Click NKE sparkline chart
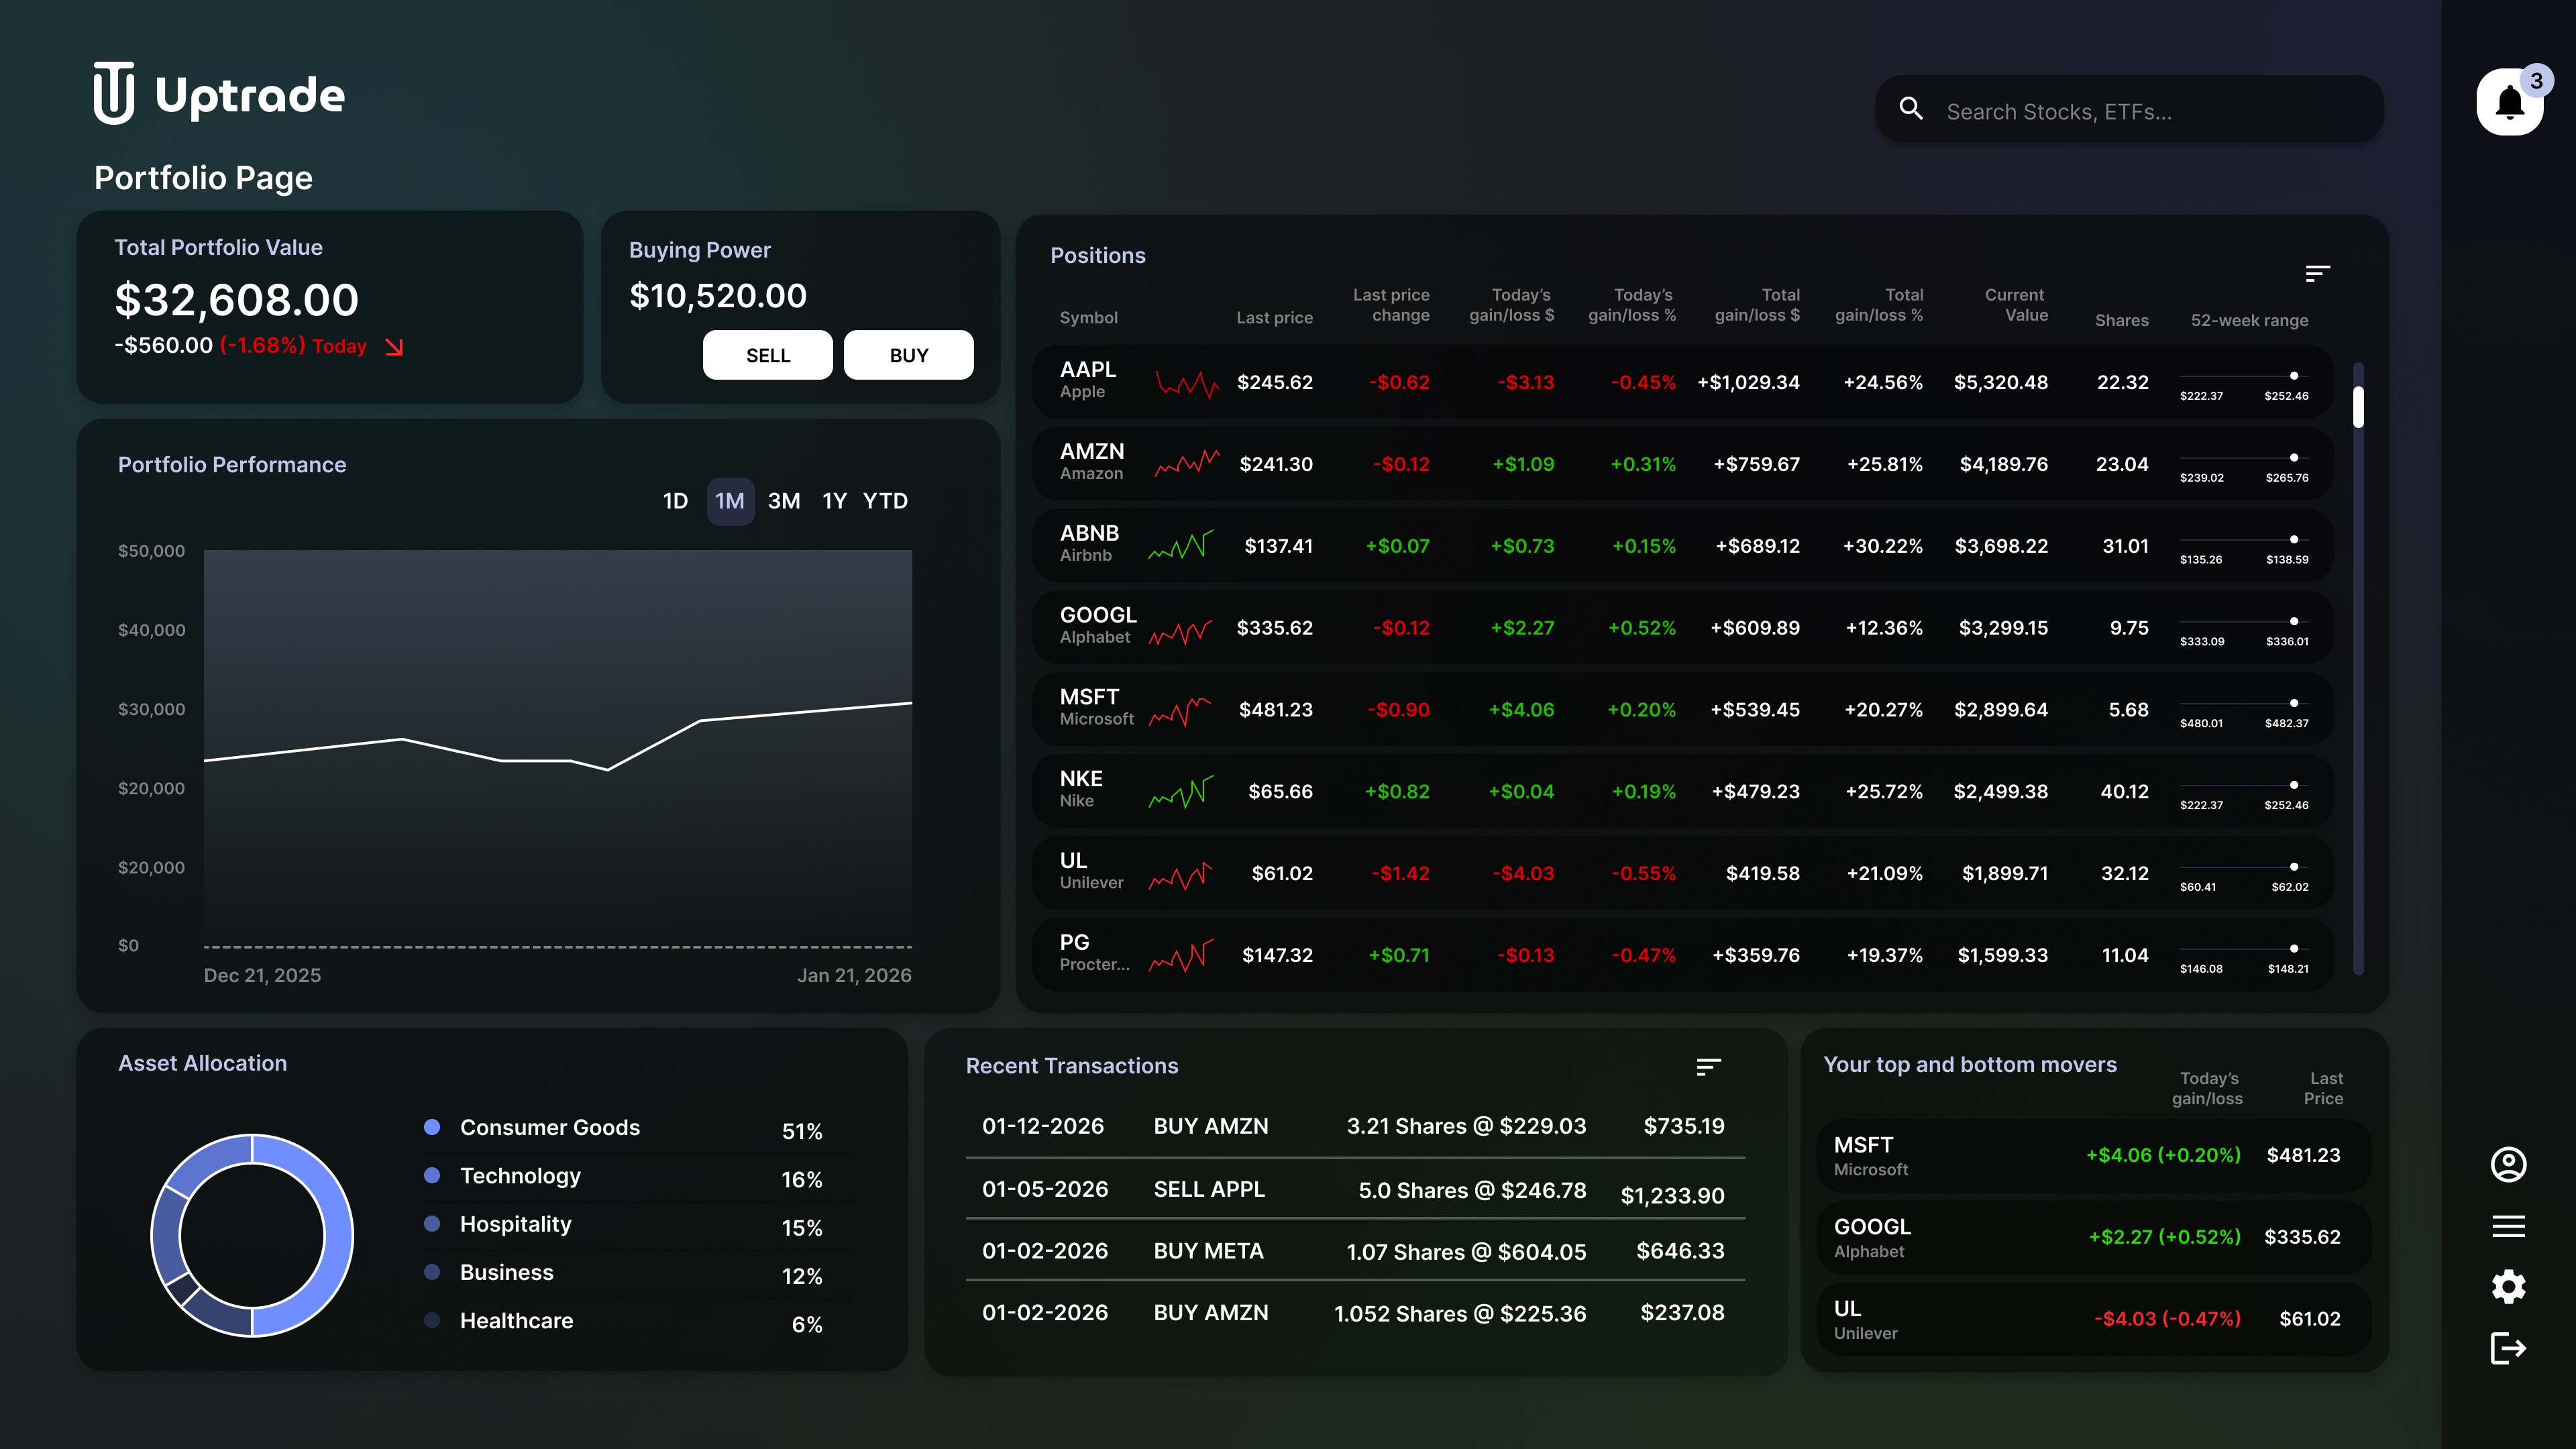Screen dimensions: 2576x1449 1181,792
